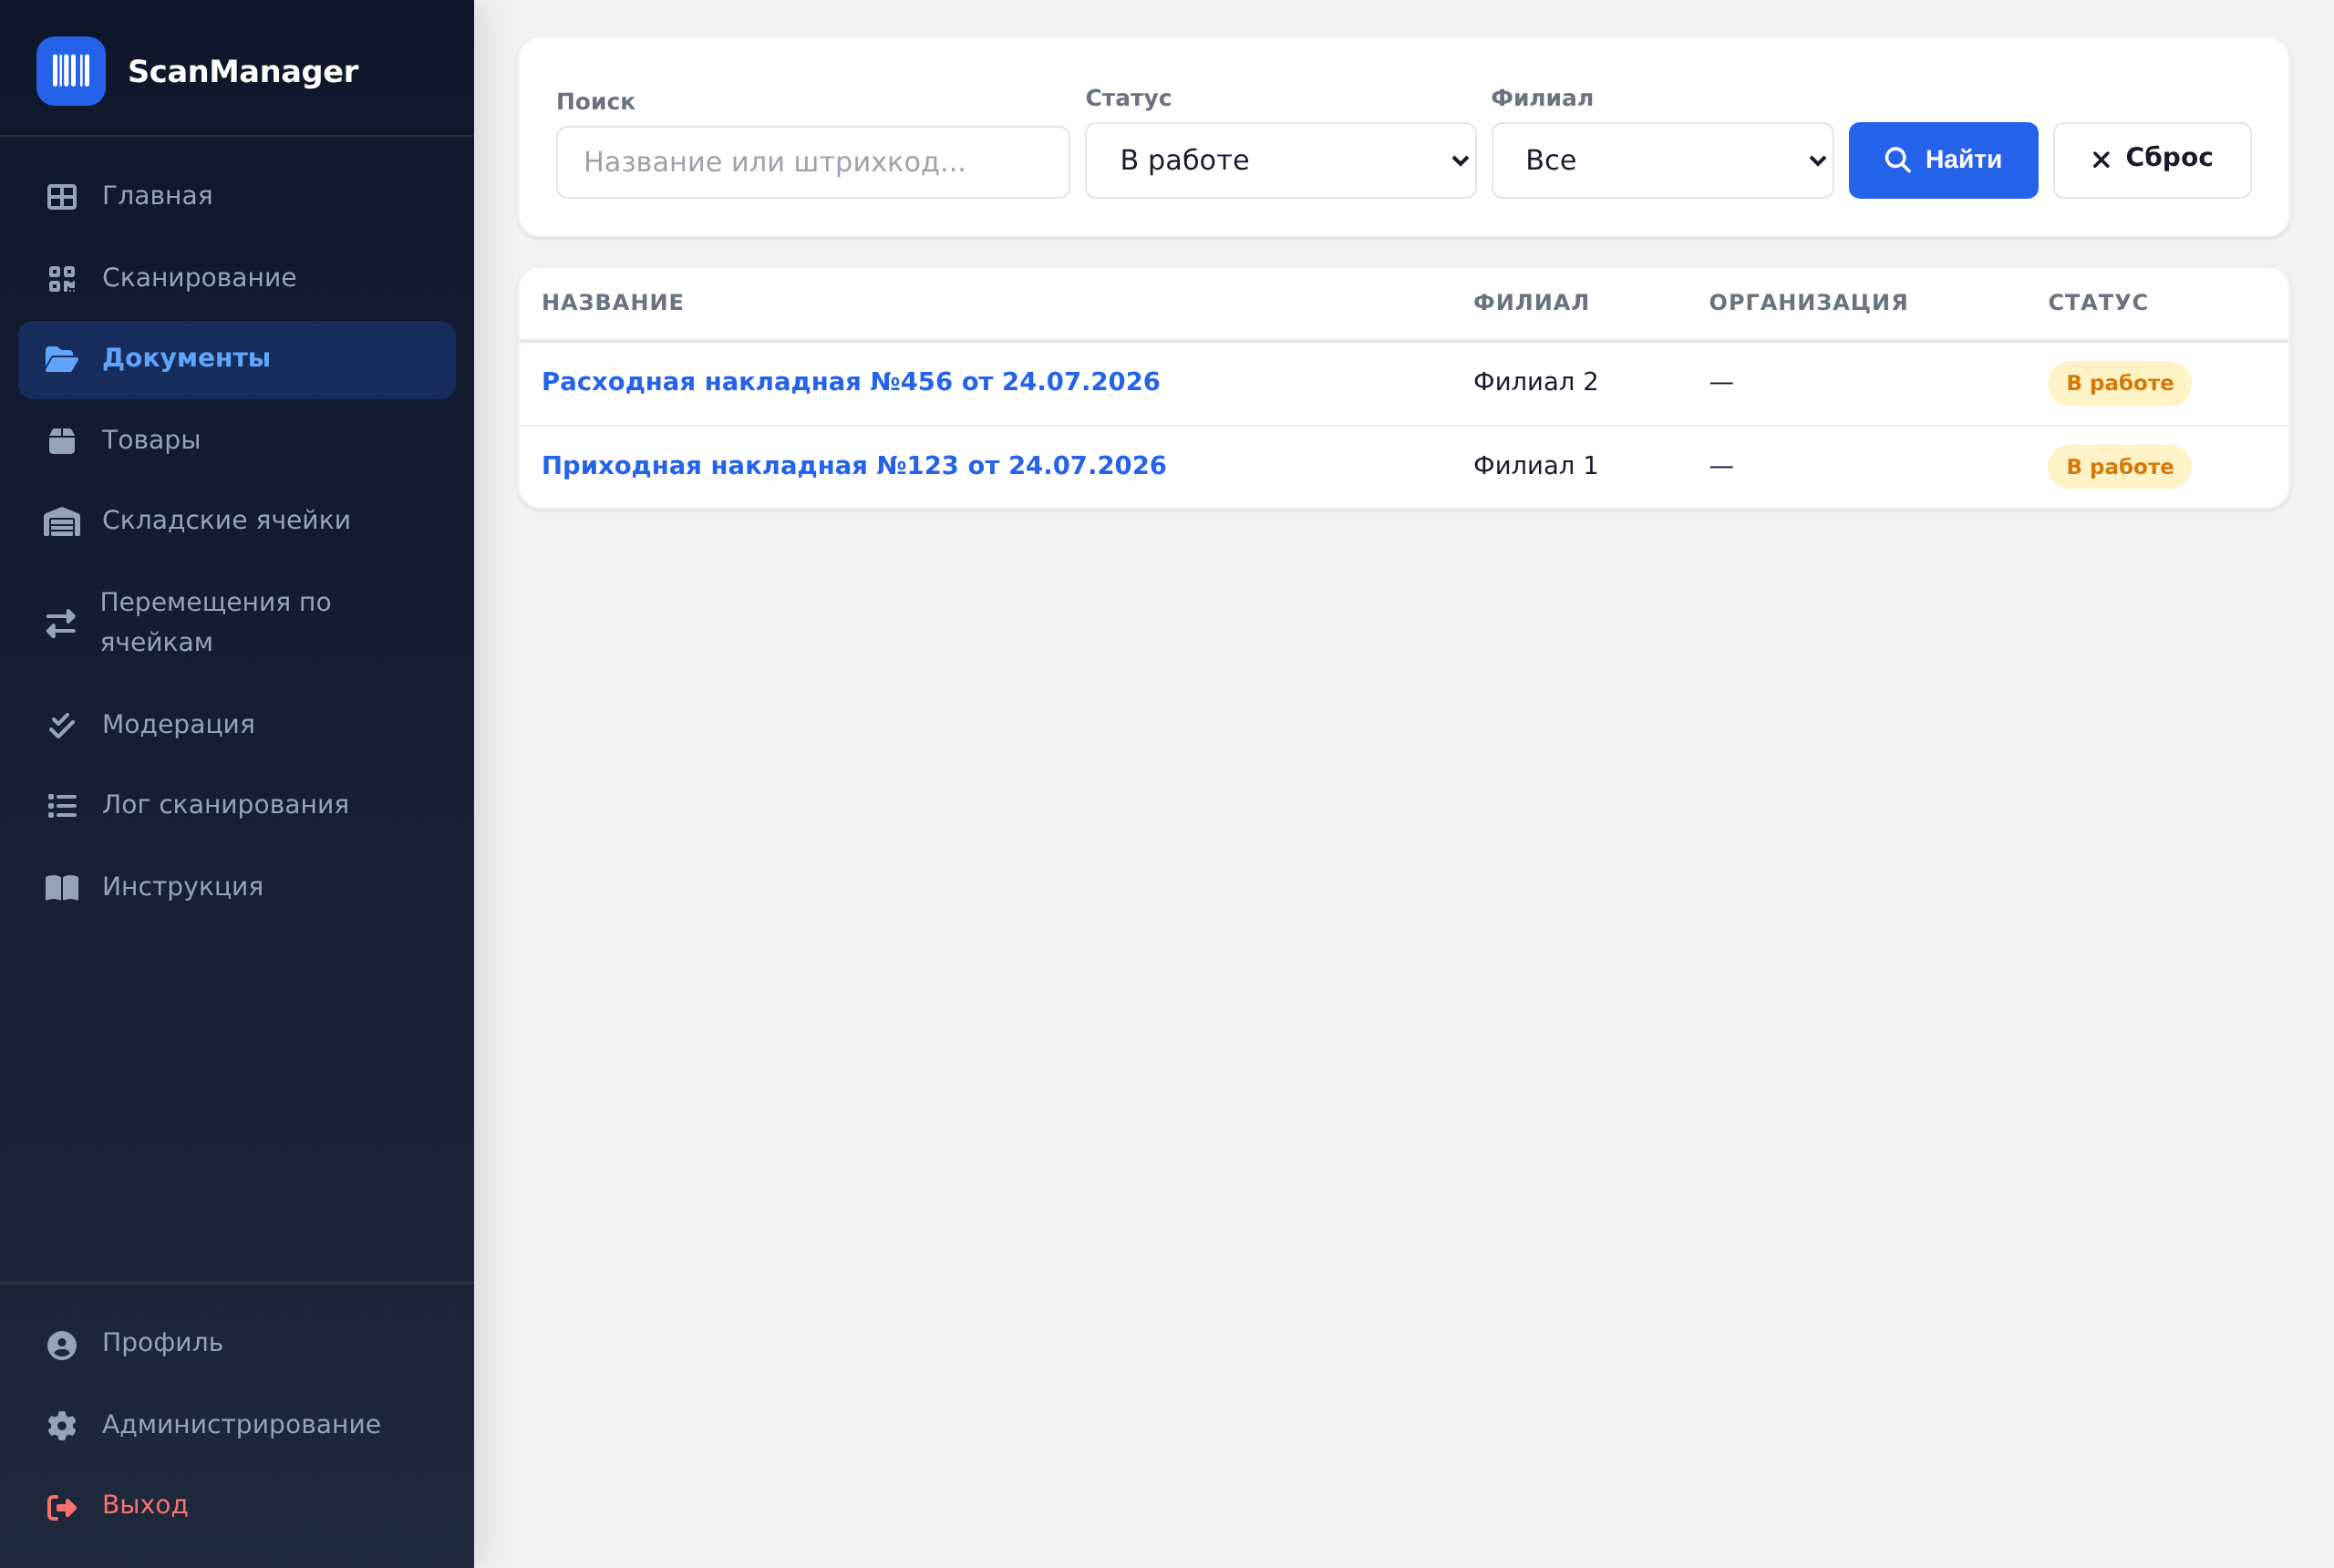Click В работе badge for Приходная накладная
This screenshot has width=2334, height=1568.
pos(2119,467)
